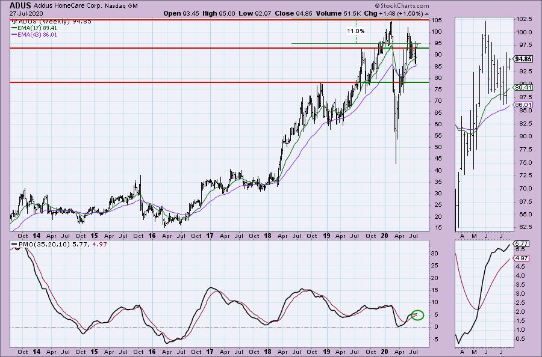Click the 4.97 signal tag on the zoom panel

tap(522, 258)
